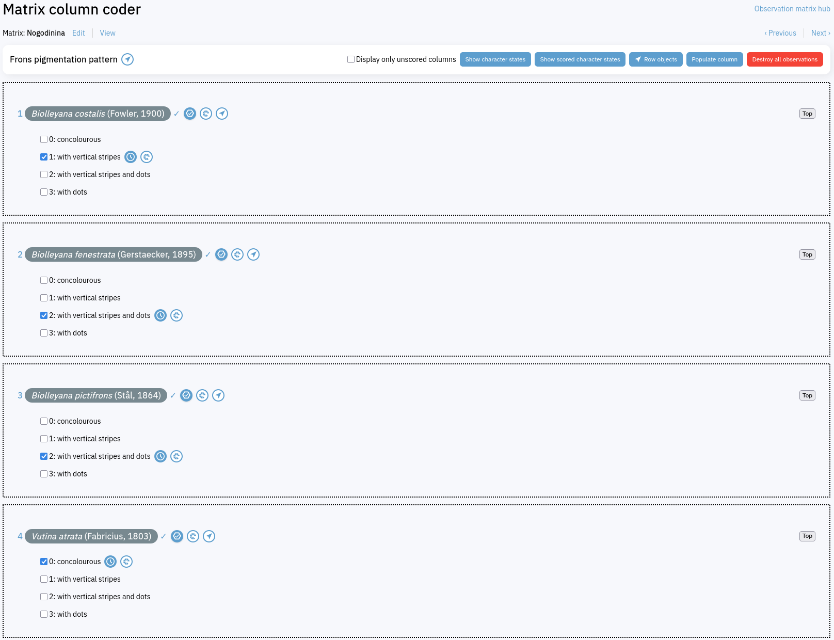
Task: Click the Edit link for matrix Nogodinina
Action: click(x=78, y=33)
